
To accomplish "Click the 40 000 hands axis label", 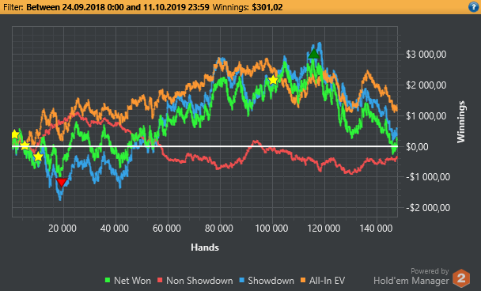I will click(x=115, y=229).
